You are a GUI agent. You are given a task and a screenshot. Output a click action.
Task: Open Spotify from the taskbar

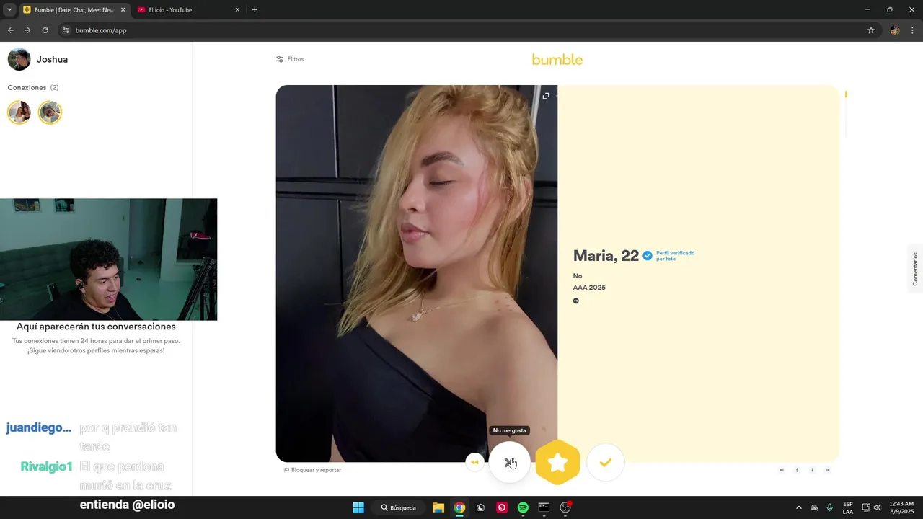tap(523, 507)
